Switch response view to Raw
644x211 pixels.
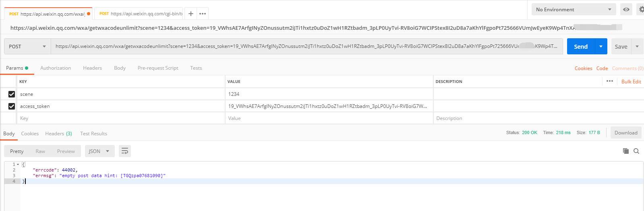[40, 151]
